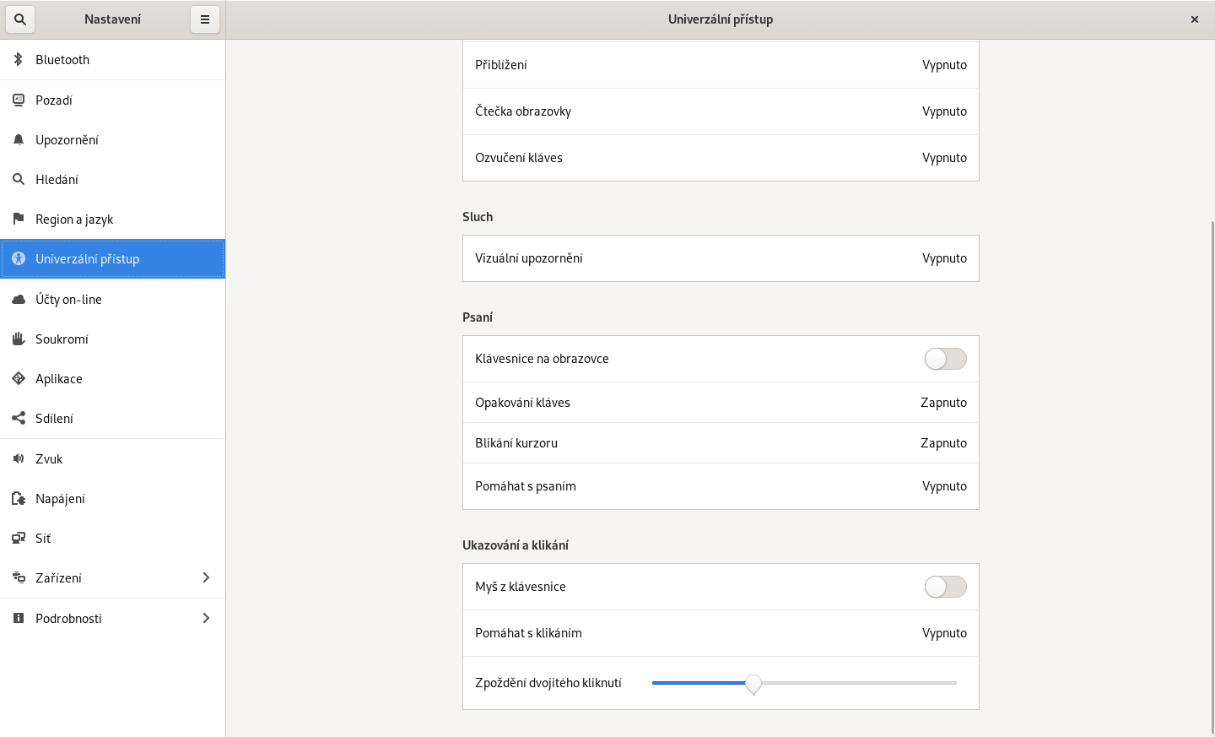Click the search magnifier icon in header

[x=20, y=19]
